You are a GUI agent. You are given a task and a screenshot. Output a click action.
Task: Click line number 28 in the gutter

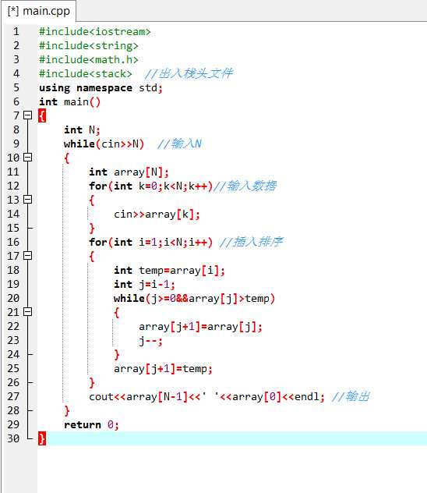pos(13,410)
